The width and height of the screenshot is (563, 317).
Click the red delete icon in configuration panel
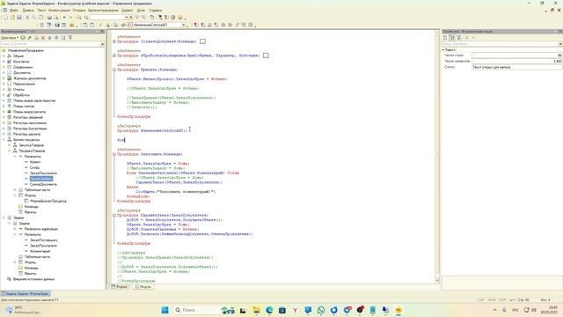click(x=43, y=38)
